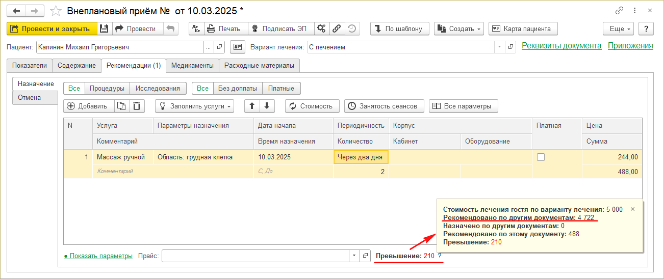Select the Без доплаты filter
This screenshot has width=664, height=279.
click(x=237, y=88)
